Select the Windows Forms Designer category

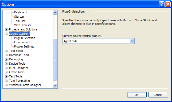click(x=25, y=85)
